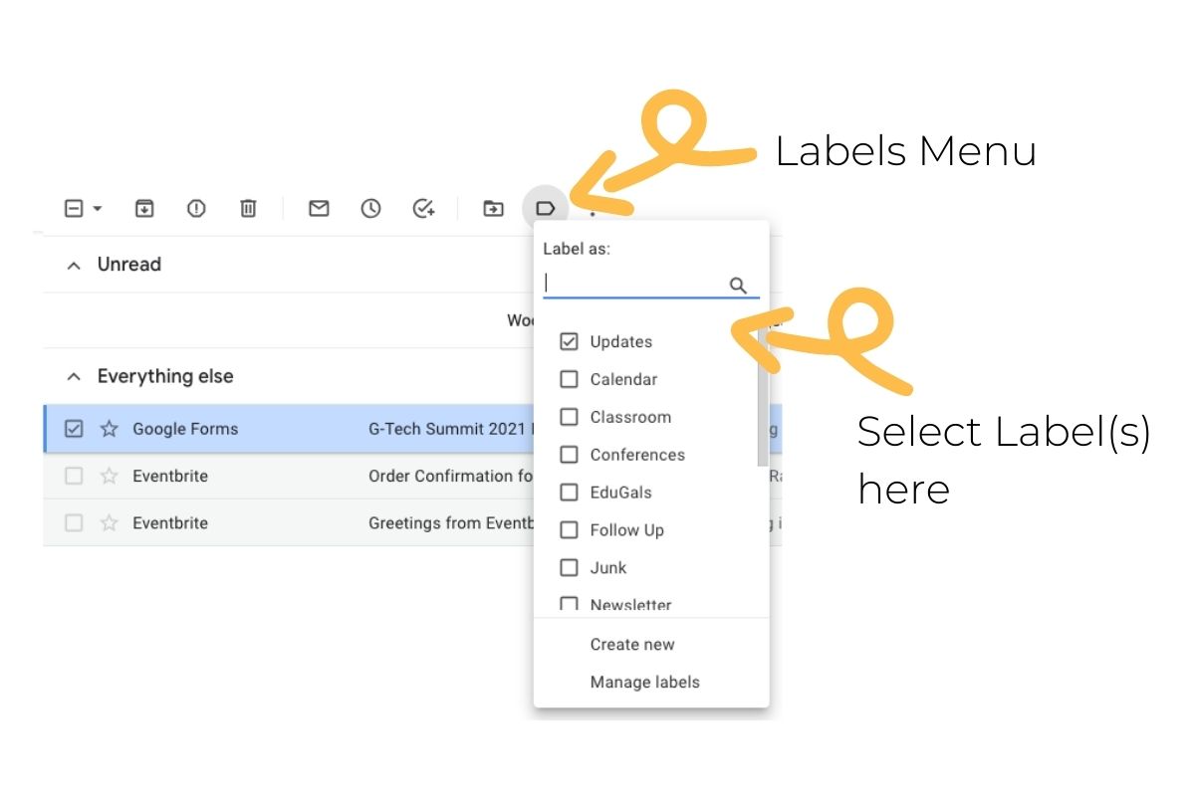Select Manage labels in the label menu
The height and width of the screenshot is (796, 1195).
pos(644,682)
